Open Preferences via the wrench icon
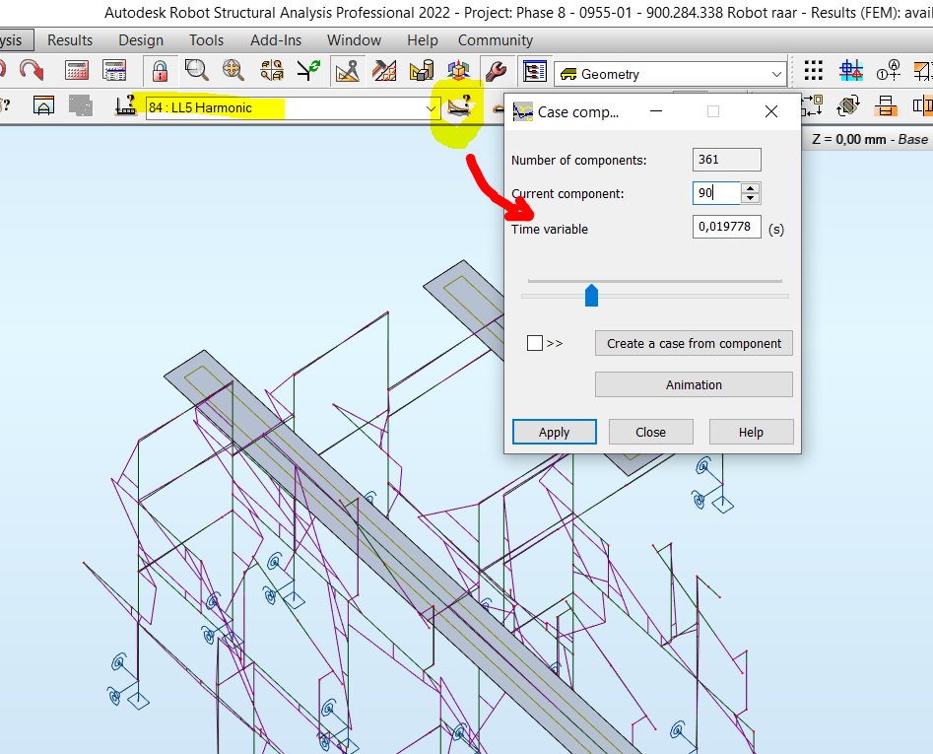The height and width of the screenshot is (754, 933). [497, 70]
